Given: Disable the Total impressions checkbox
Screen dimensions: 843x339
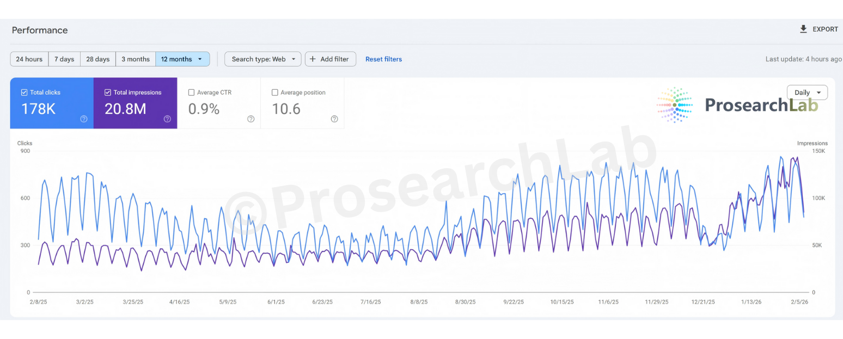Looking at the screenshot, I should (x=107, y=92).
